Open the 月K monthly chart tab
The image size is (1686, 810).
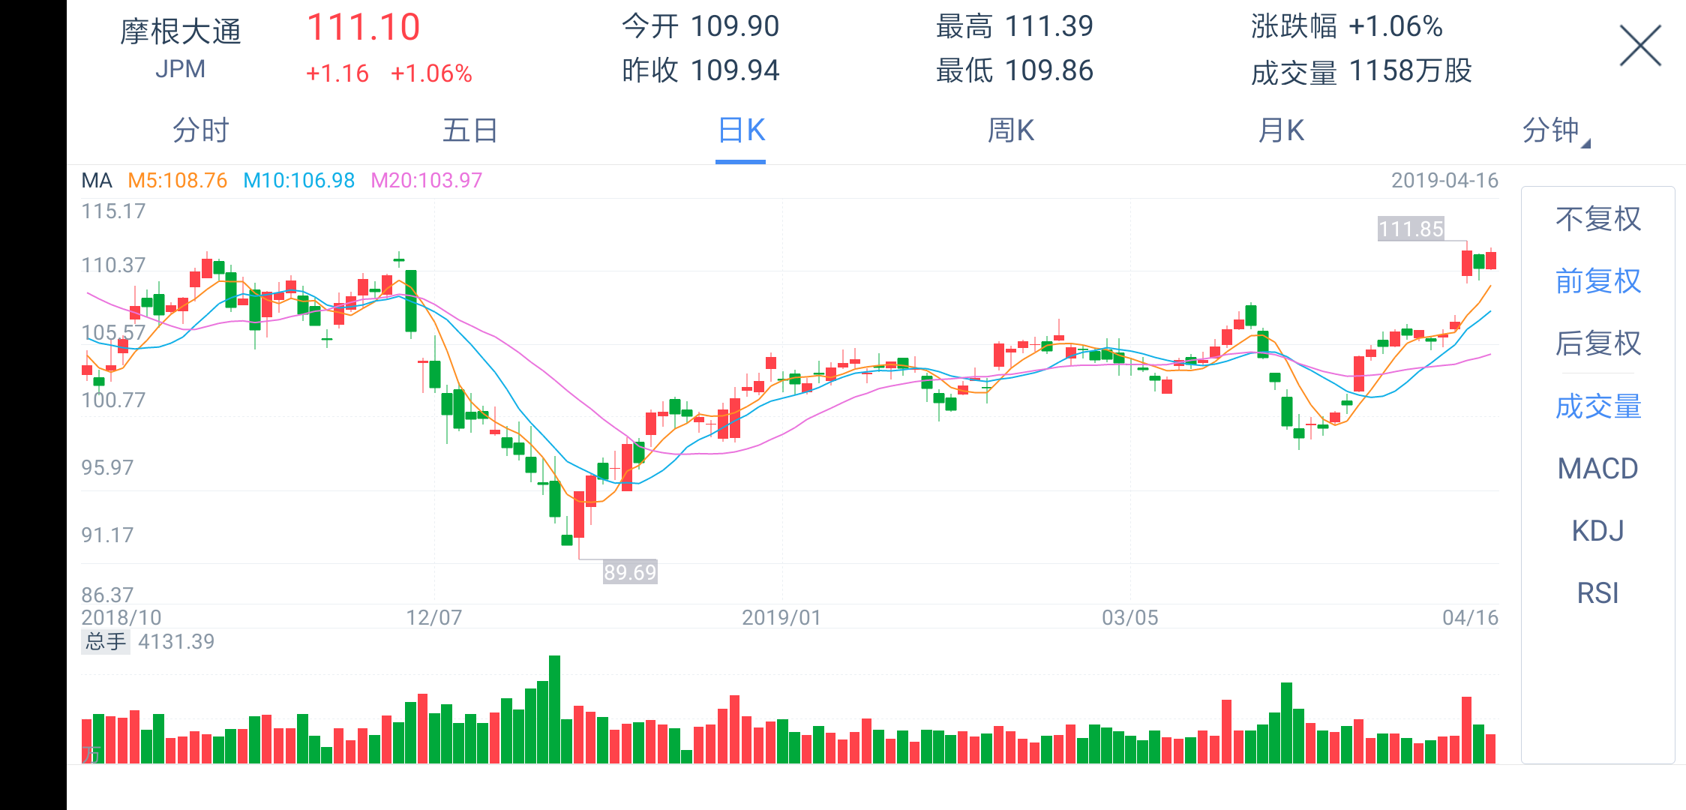[x=1281, y=130]
